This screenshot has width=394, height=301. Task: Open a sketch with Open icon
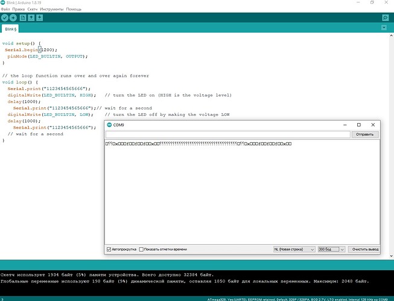tap(31, 17)
